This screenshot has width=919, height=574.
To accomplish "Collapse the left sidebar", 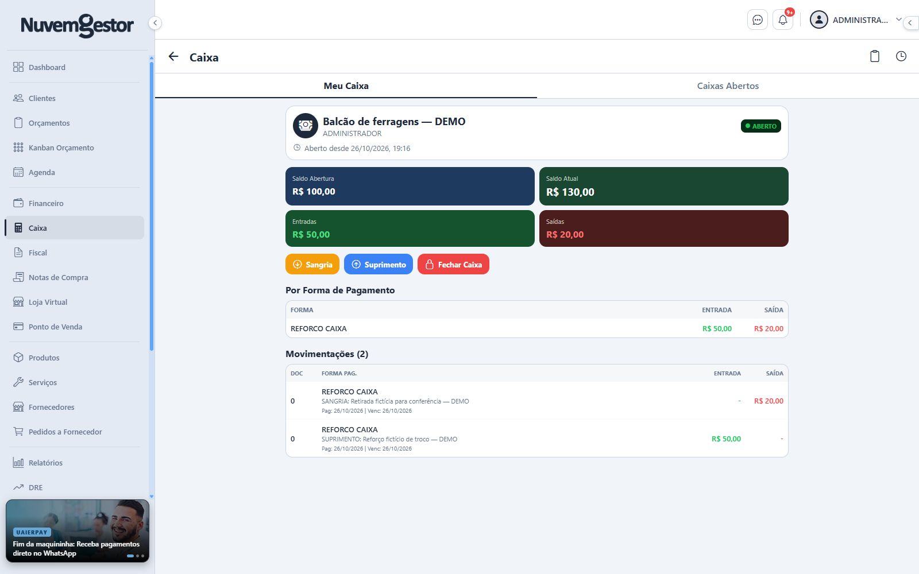I will click(155, 23).
